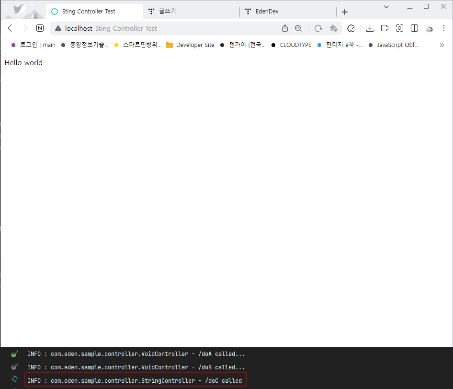Image resolution: width=453 pixels, height=389 pixels.
Task: Open the extensions puzzle icon
Action: (x=351, y=28)
